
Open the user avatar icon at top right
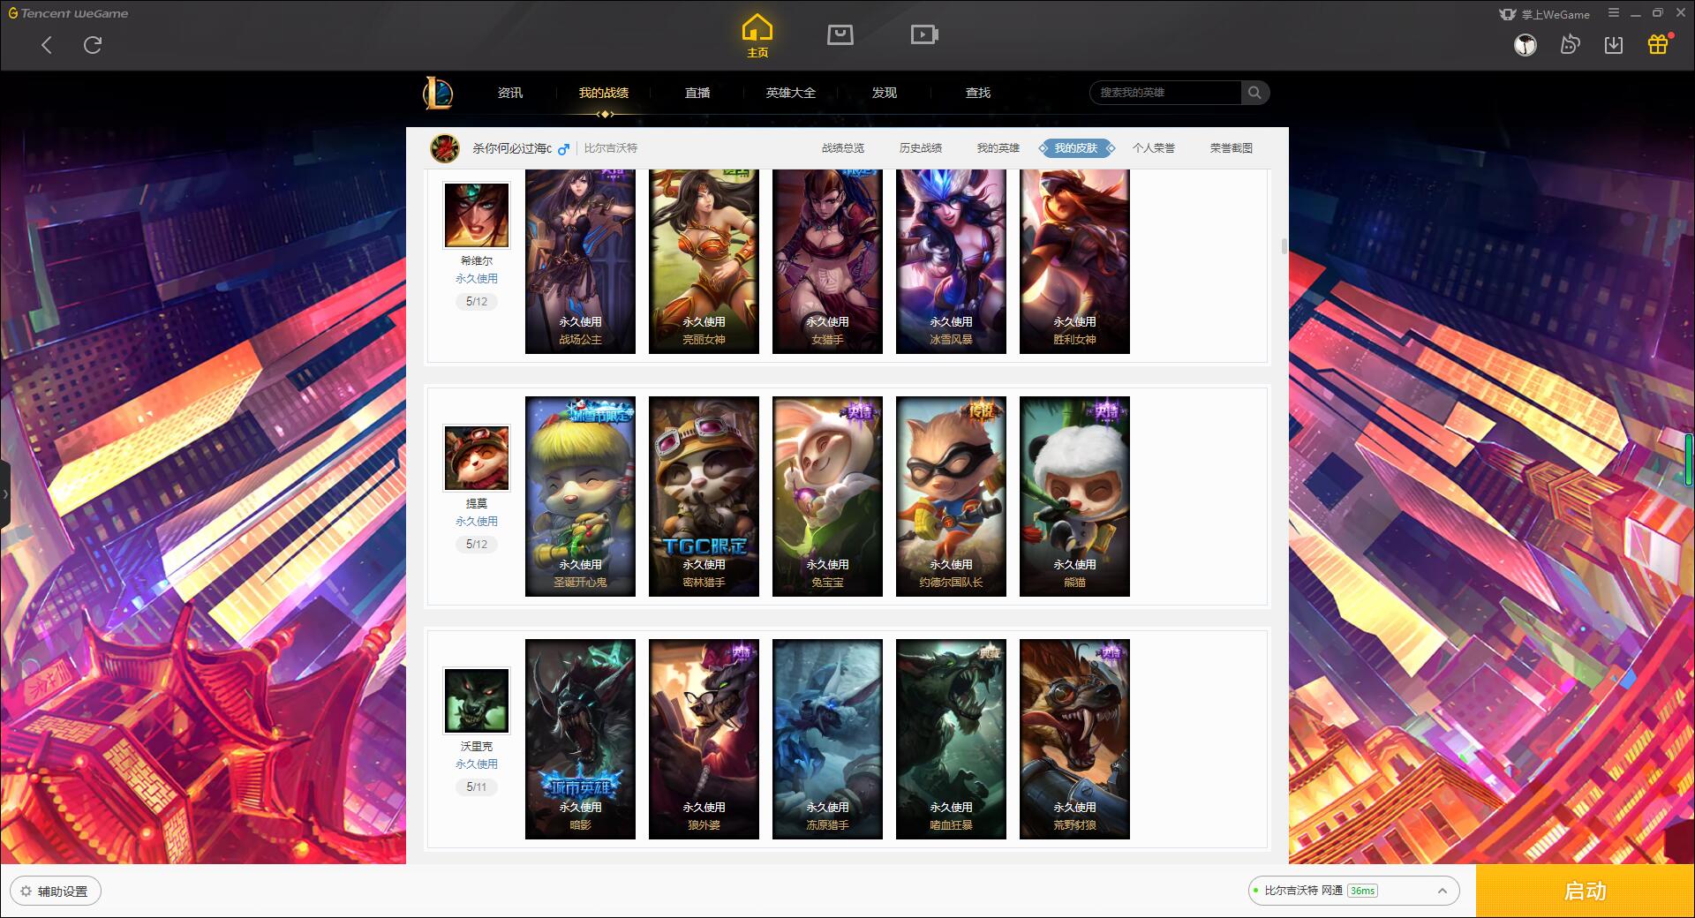[x=1525, y=45]
